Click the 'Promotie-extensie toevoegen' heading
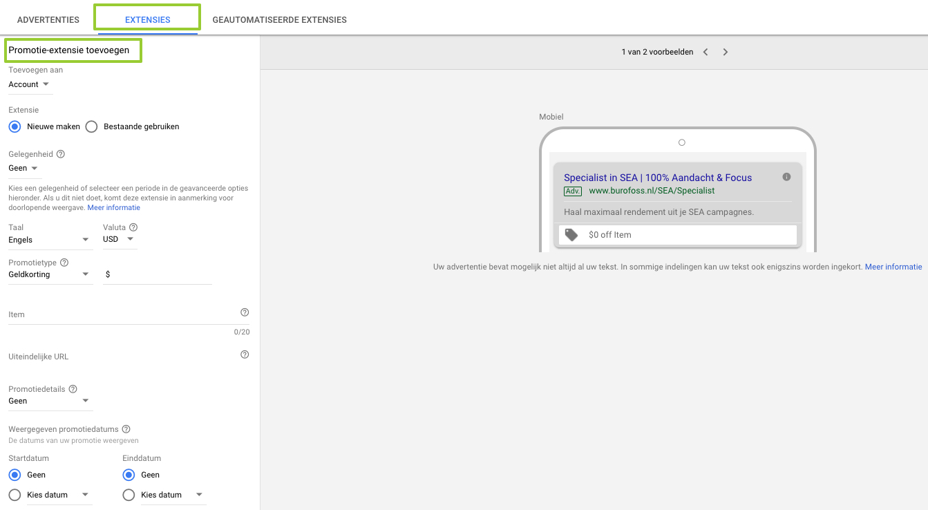Screen dimensions: 928x510 point(69,50)
